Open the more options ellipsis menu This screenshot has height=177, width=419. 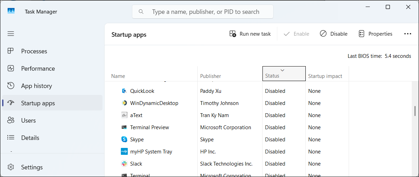coord(408,34)
